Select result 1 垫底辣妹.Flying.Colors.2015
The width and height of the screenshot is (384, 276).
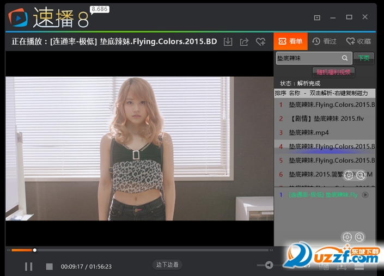coord(325,105)
